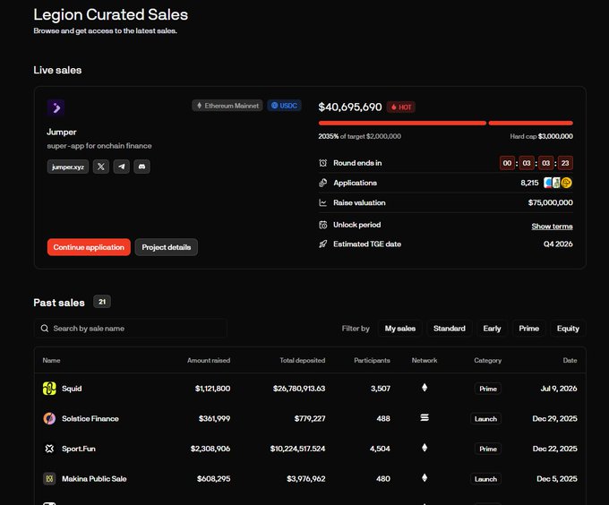The width and height of the screenshot is (609, 505).
Task: Click the Search by sale name field
Action: coord(131,329)
